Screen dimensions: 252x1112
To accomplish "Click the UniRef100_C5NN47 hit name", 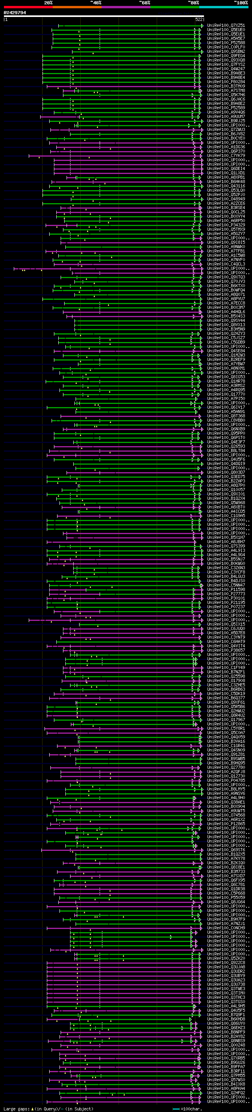I will 226,585.
